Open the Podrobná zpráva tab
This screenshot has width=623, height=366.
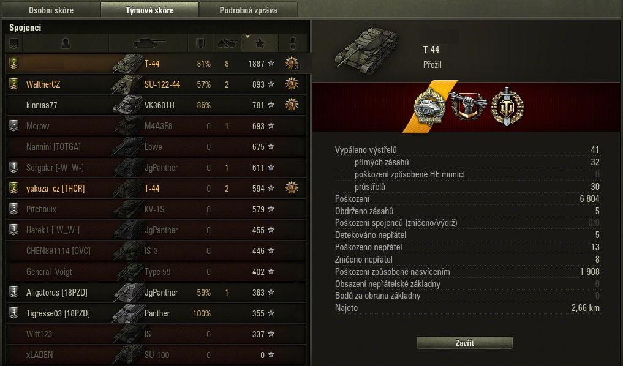pos(248,10)
